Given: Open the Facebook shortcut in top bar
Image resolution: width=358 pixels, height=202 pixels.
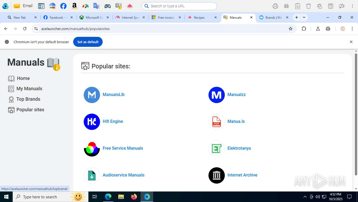Looking at the screenshot, I should 63,6.
